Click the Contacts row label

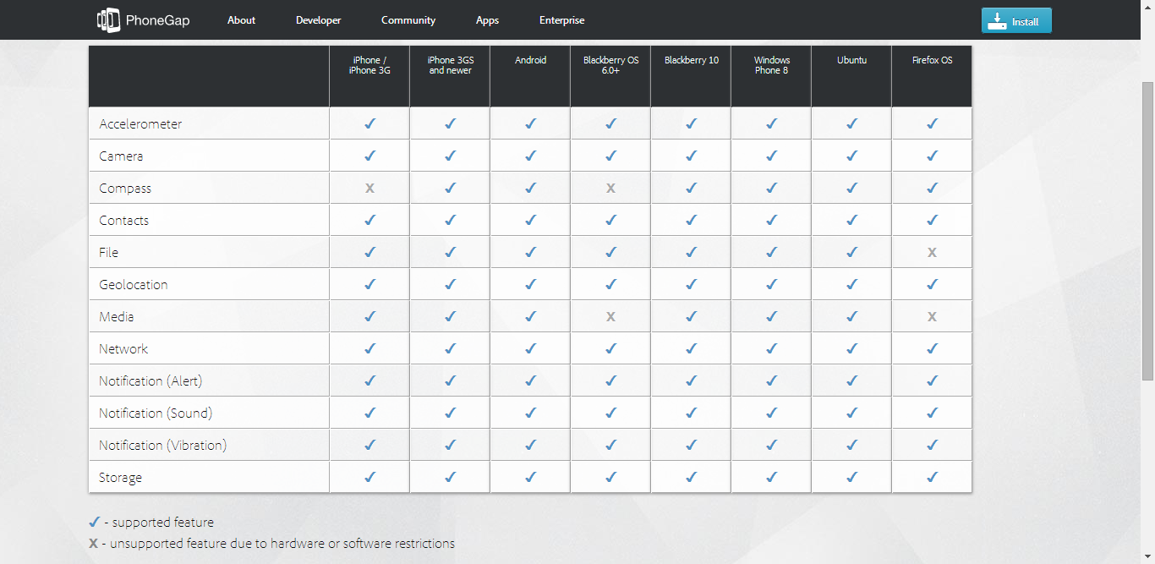[123, 220]
